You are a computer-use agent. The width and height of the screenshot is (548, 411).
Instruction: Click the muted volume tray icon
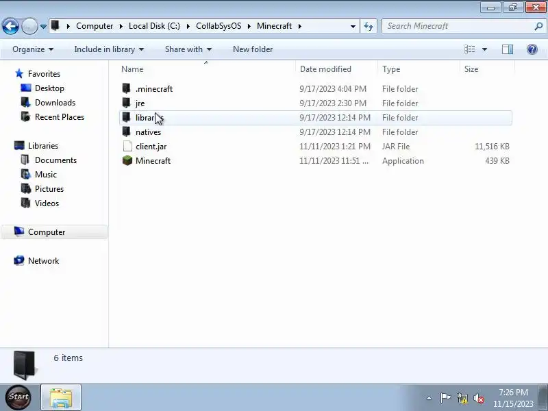pos(478,398)
